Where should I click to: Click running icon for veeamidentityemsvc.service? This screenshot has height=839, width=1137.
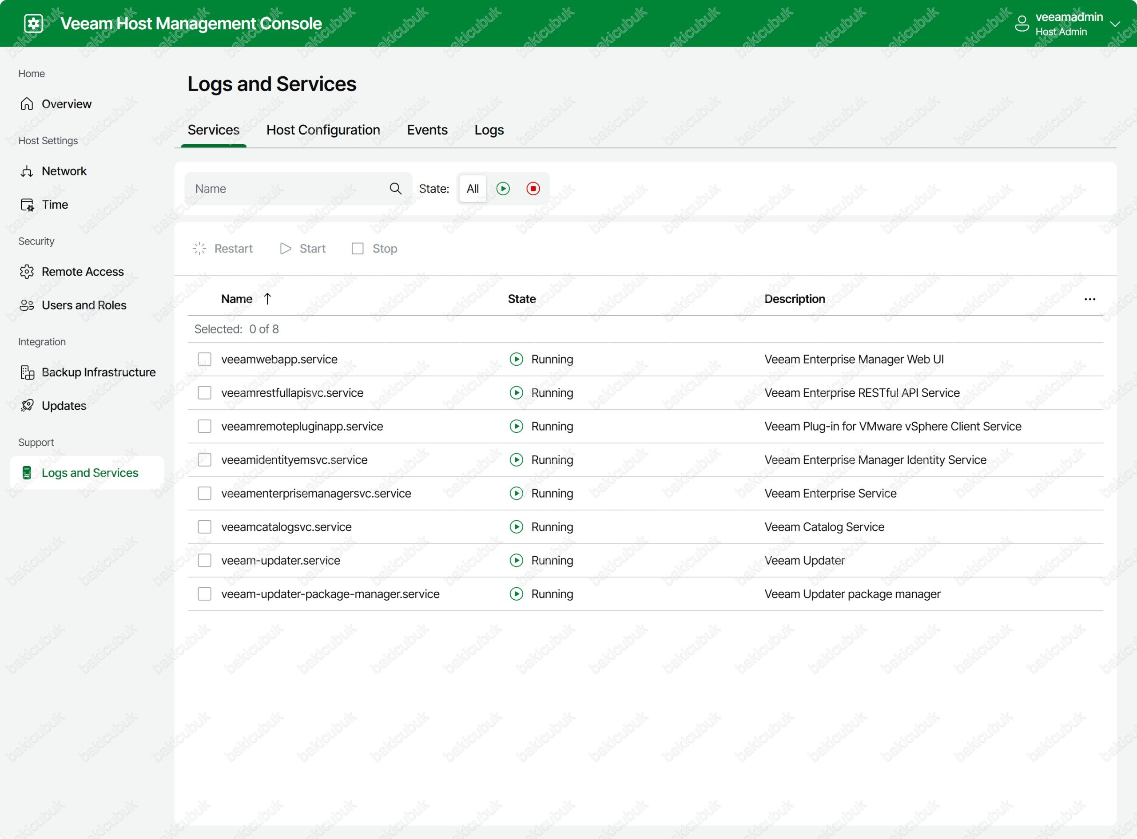(x=516, y=459)
